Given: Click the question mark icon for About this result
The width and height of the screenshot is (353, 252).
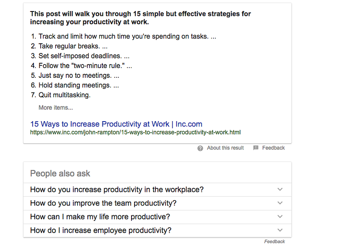Looking at the screenshot, I should coord(200,148).
